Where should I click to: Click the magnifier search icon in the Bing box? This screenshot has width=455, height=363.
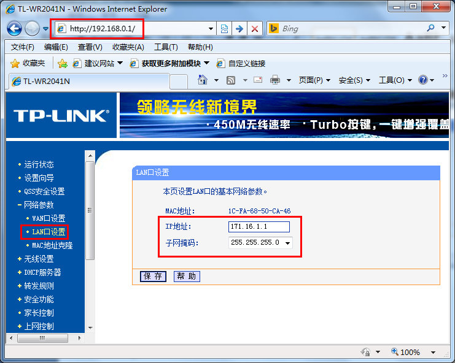[430, 28]
